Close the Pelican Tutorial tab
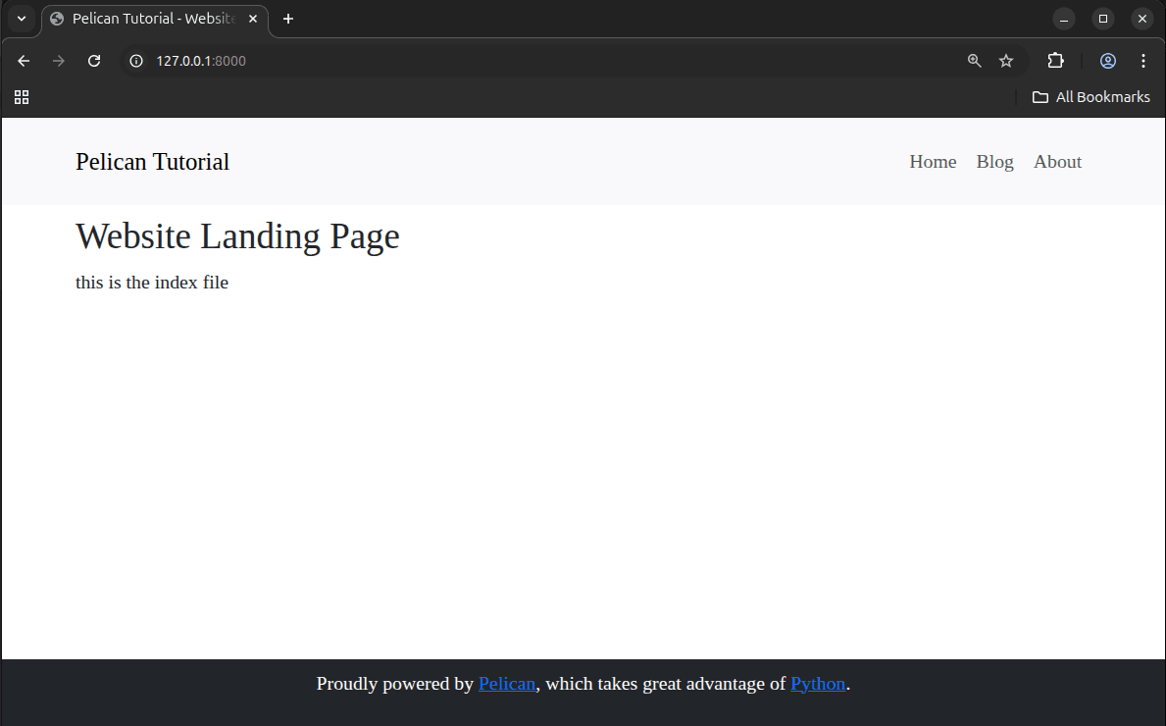Screen dimensions: 1166x726 [x=253, y=19]
